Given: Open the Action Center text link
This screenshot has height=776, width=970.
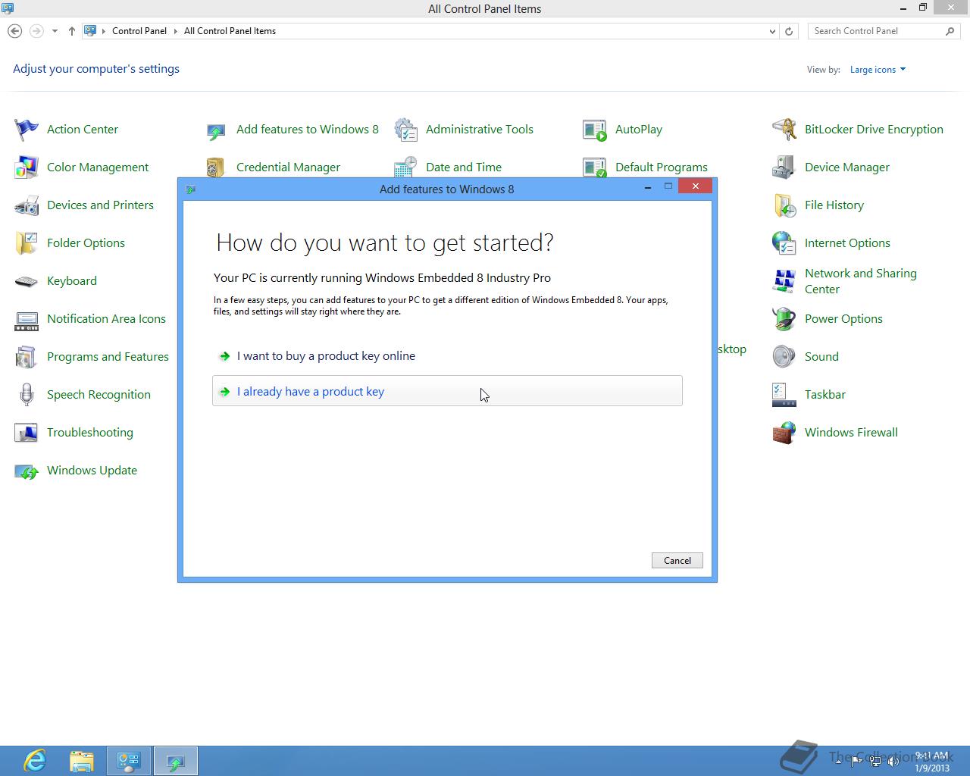Looking at the screenshot, I should (x=83, y=130).
